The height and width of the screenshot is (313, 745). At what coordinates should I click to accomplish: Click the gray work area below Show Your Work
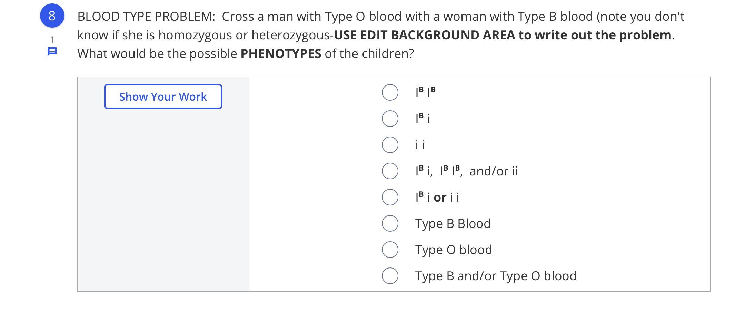click(163, 200)
